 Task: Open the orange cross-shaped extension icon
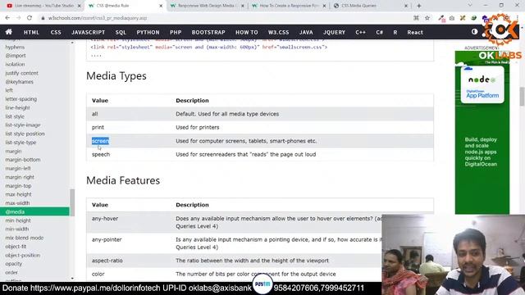coord(463,18)
